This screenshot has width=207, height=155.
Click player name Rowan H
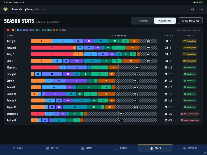coord(11,100)
